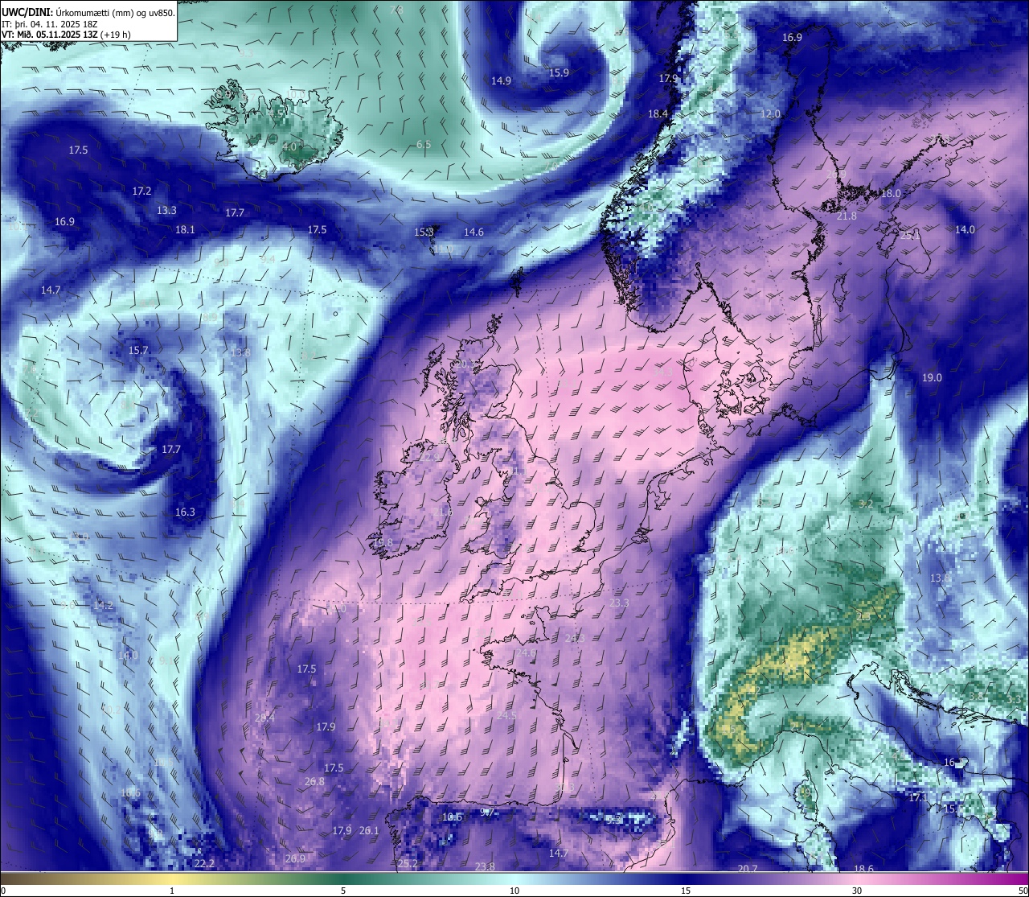Click the 13.3 value in the Atlantic
1029x897 pixels.
point(166,211)
